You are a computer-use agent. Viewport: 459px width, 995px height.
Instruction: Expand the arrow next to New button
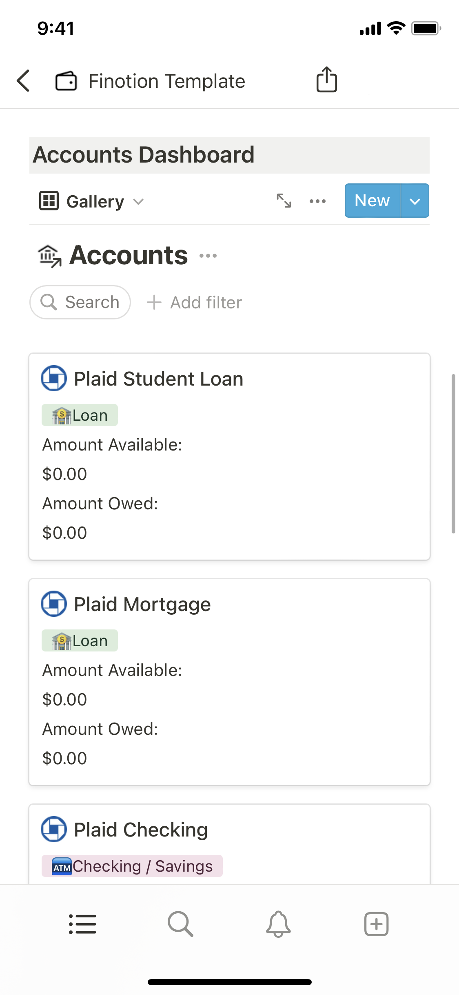[415, 201]
